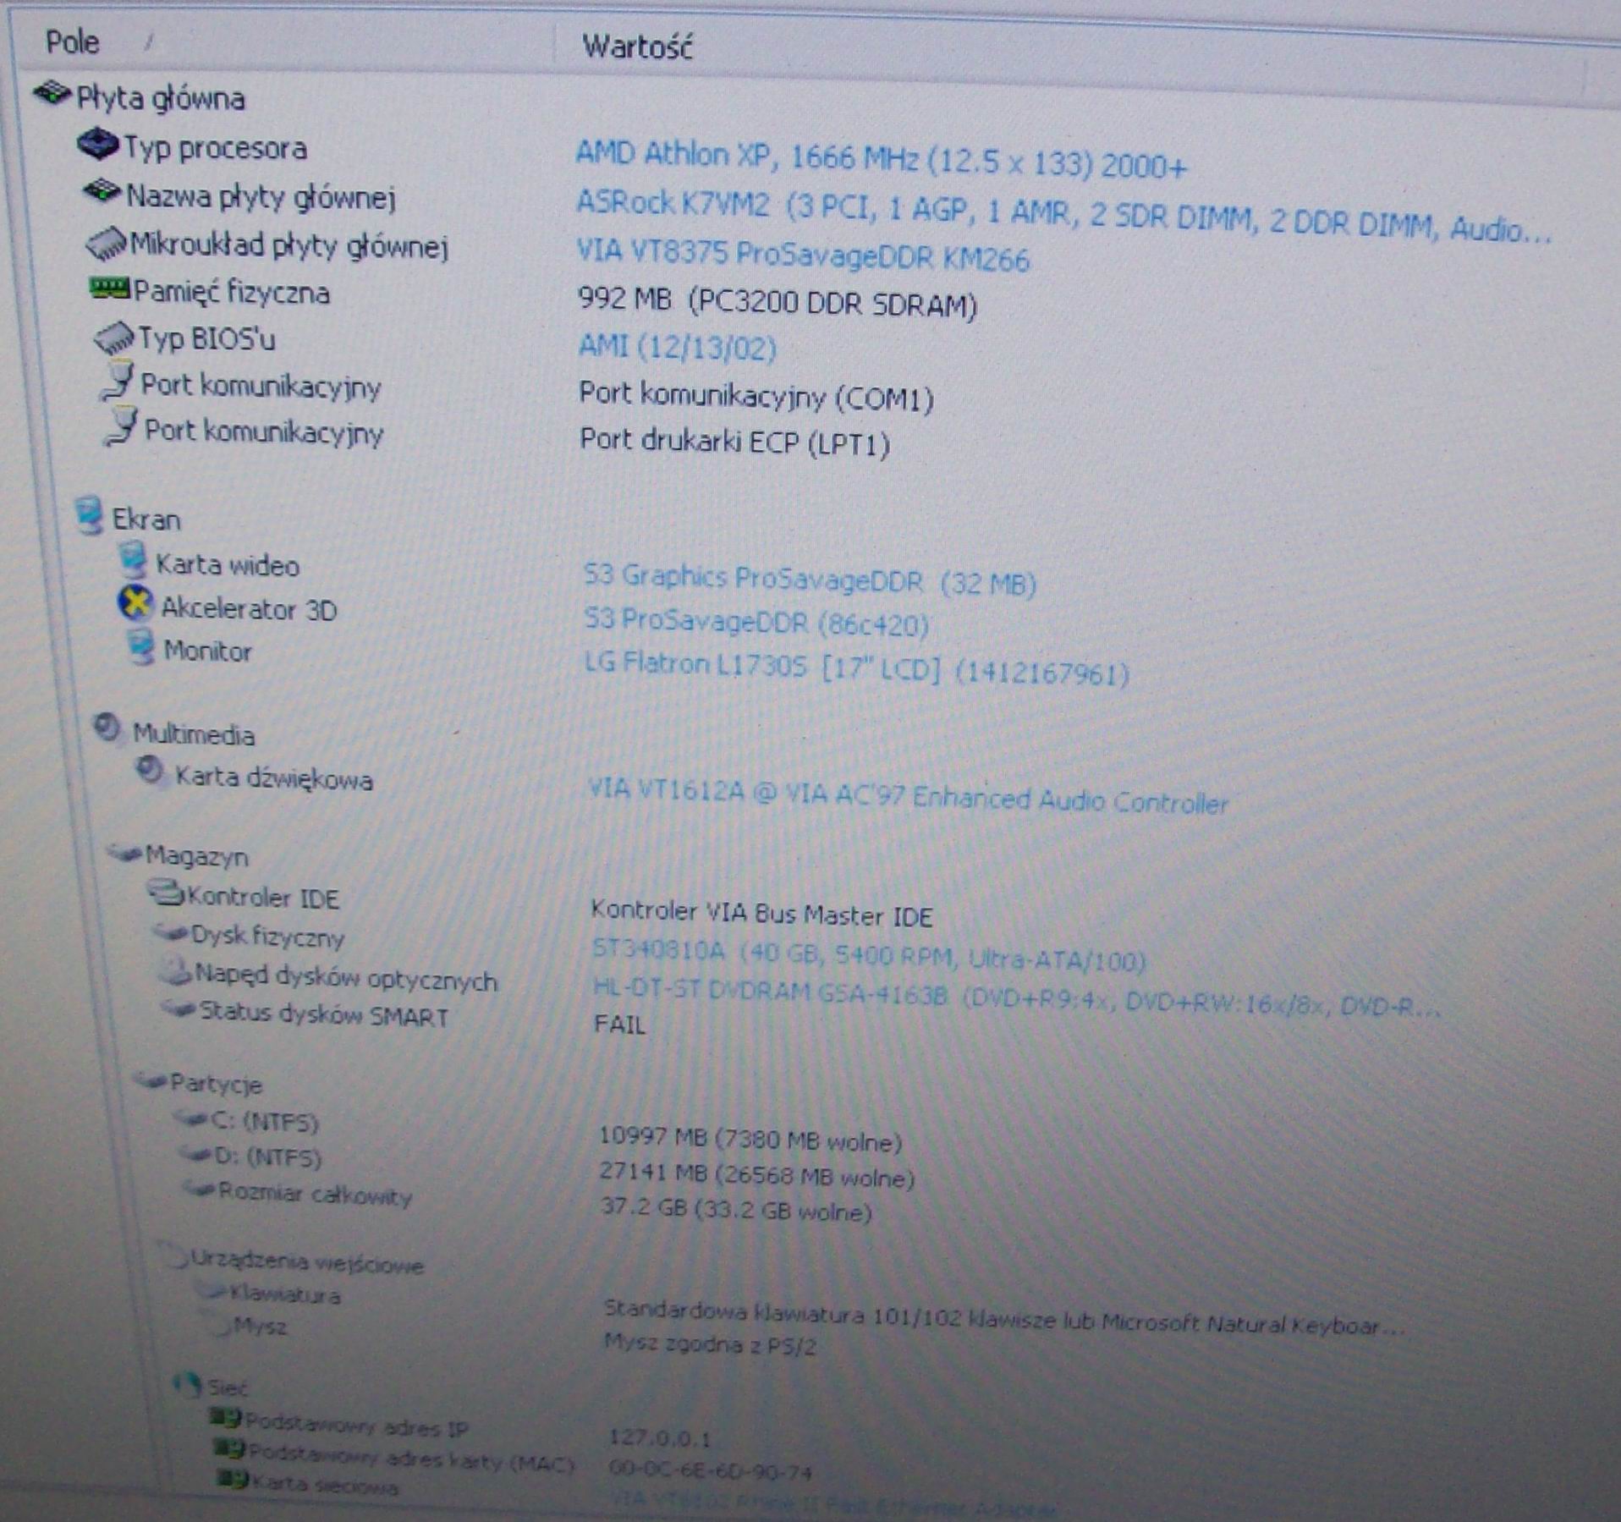Open the LG Flatron L1730S monitor link
Viewport: 1621px width, 1522px height.
(x=857, y=668)
